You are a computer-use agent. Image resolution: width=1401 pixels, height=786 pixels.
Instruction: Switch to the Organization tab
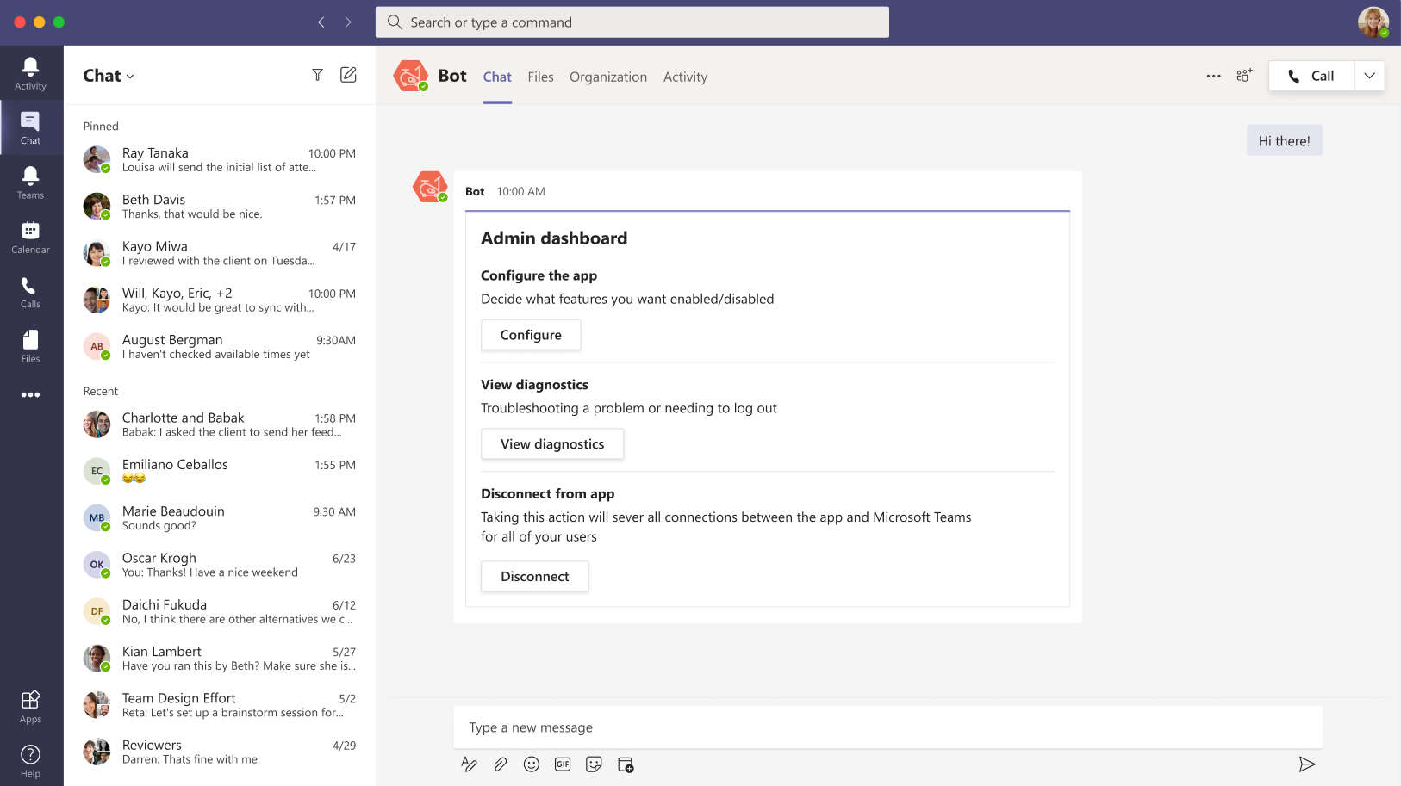coord(607,77)
